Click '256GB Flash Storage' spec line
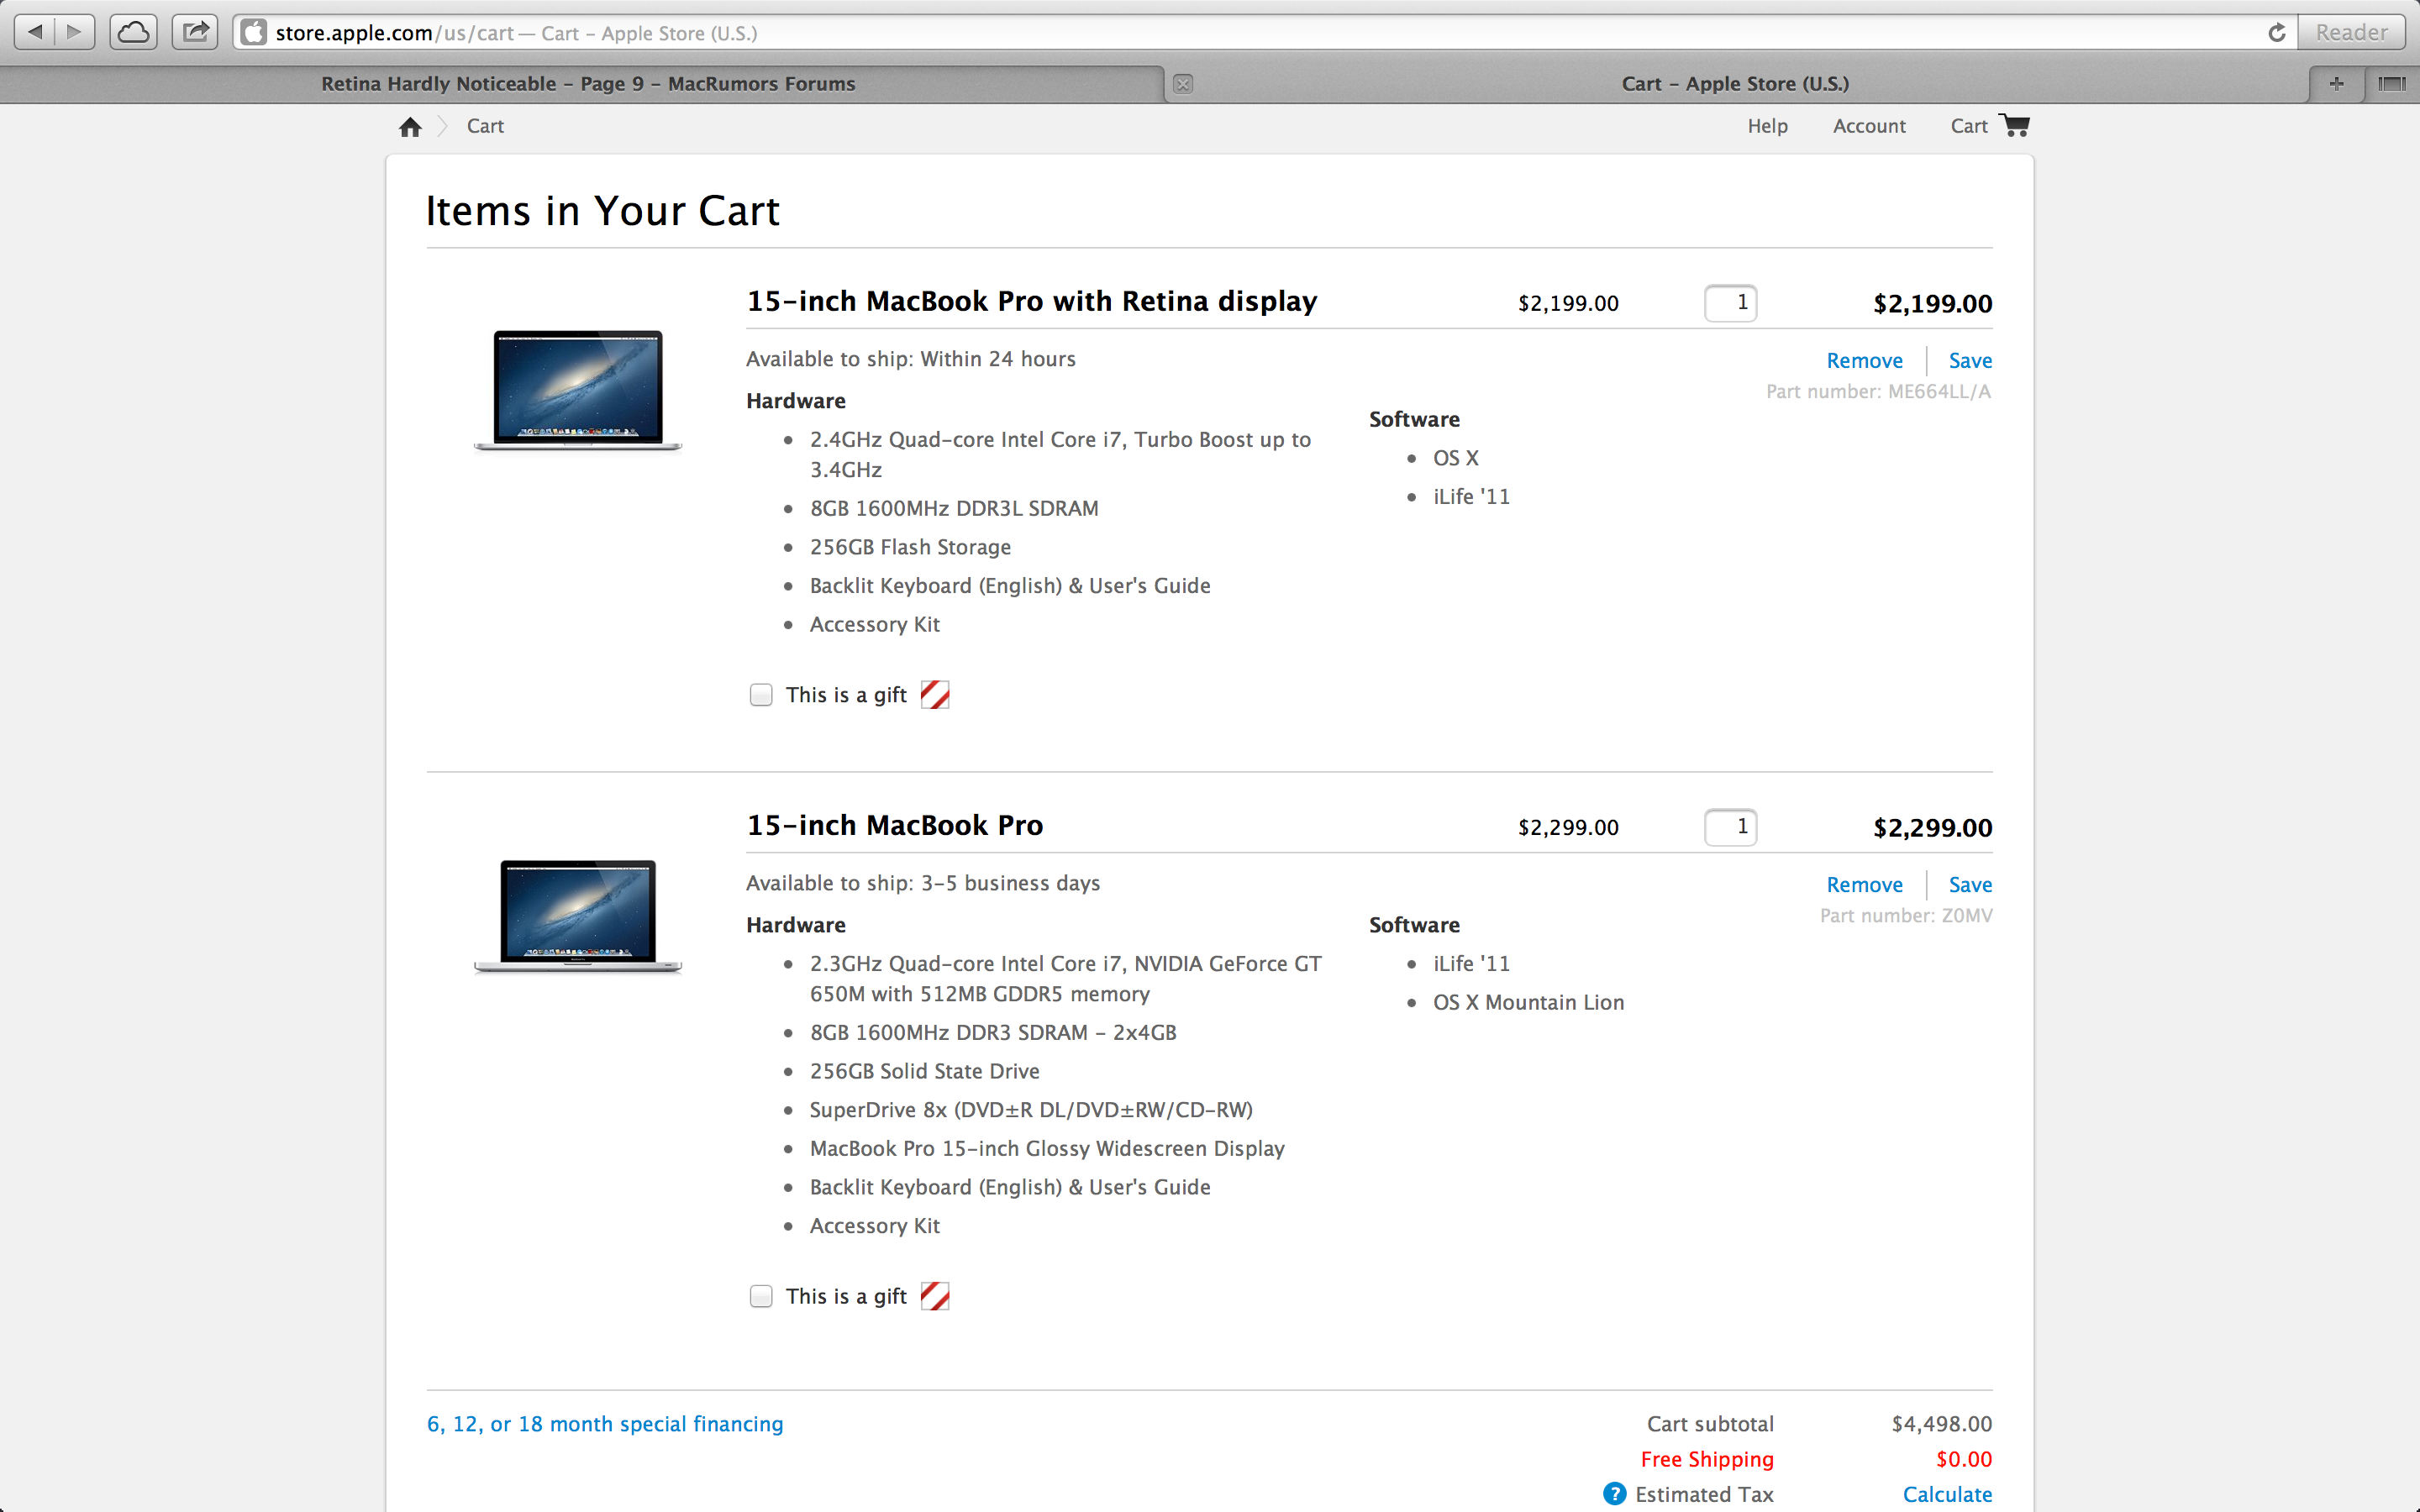Viewport: 2420px width, 1512px height. point(910,547)
